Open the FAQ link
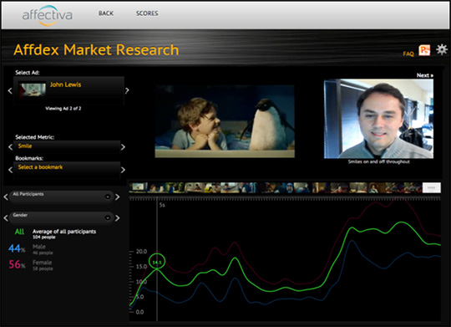This screenshot has height=327, width=451. pyautogui.click(x=408, y=54)
